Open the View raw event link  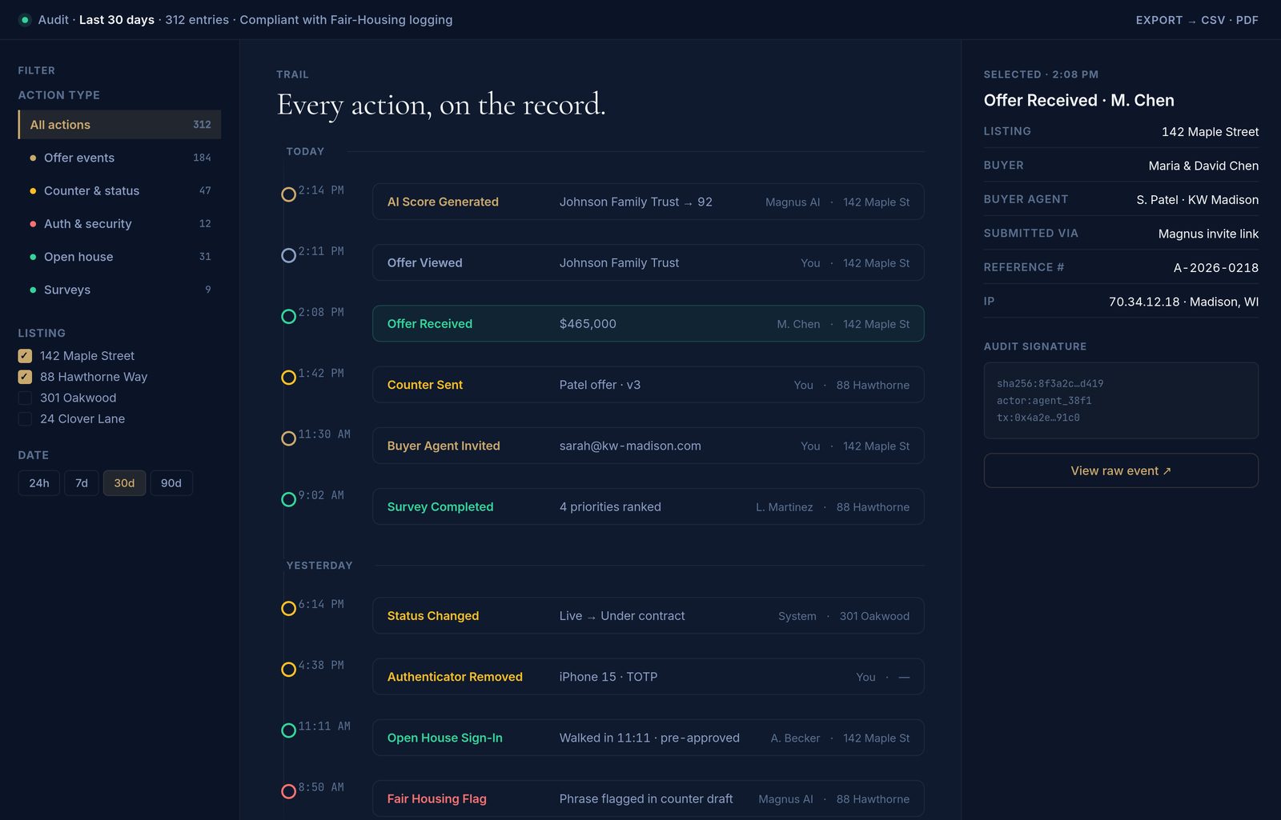click(x=1121, y=470)
